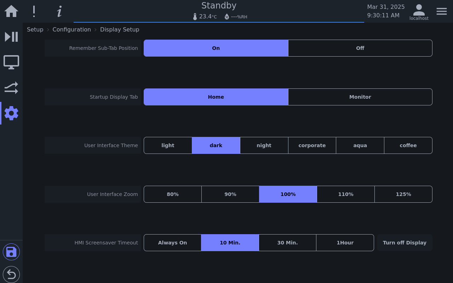Click the humidity droplet reading
This screenshot has width=453, height=283.
pos(236,17)
